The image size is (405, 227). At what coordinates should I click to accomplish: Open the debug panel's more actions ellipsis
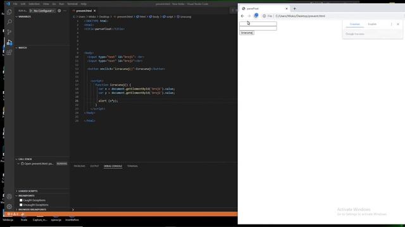coord(65,11)
